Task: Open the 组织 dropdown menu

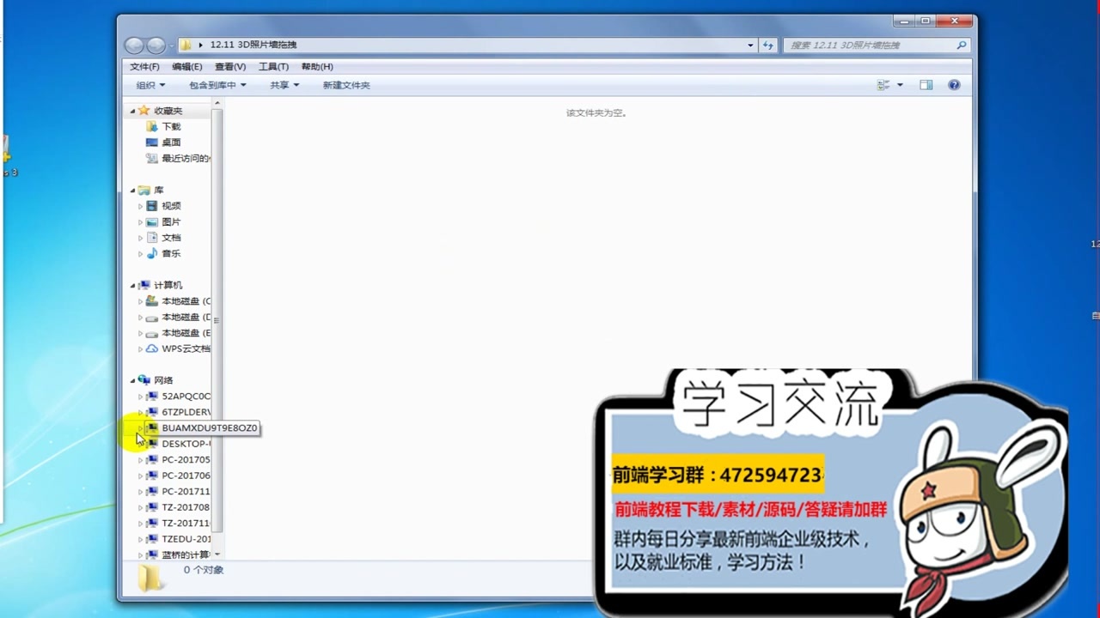Action: click(x=150, y=85)
